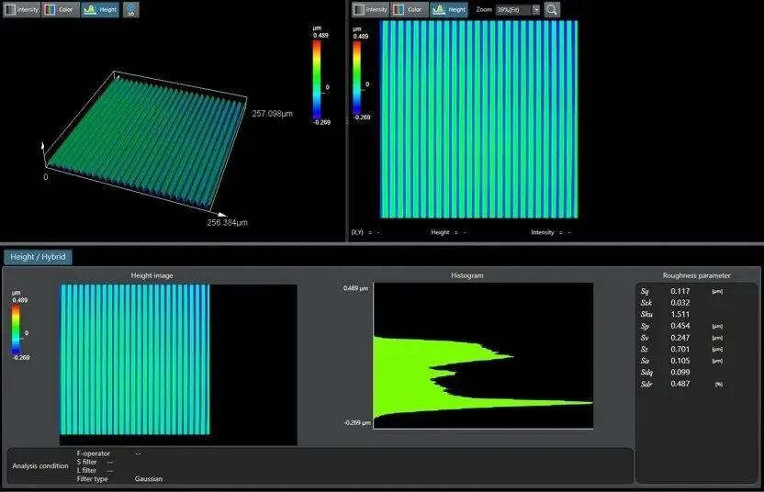Click the height color scale in 3D pane

[x=317, y=80]
